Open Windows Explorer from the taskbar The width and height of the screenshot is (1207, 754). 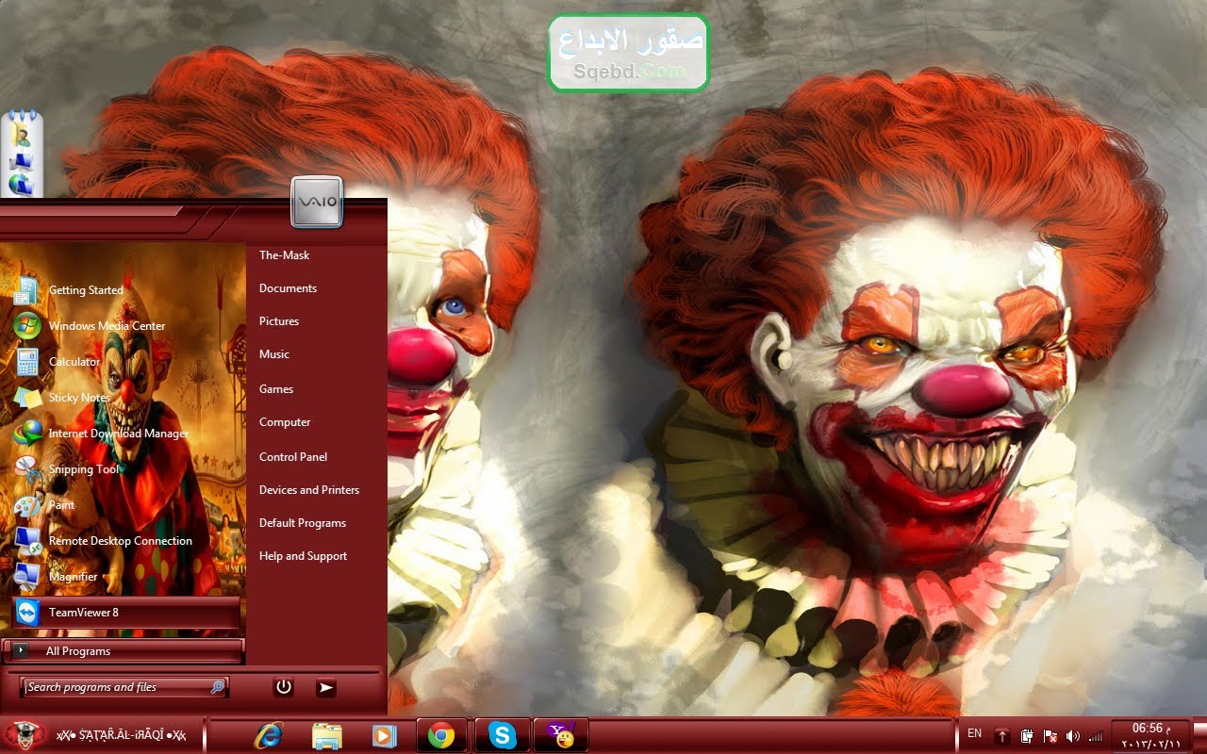pos(326,736)
